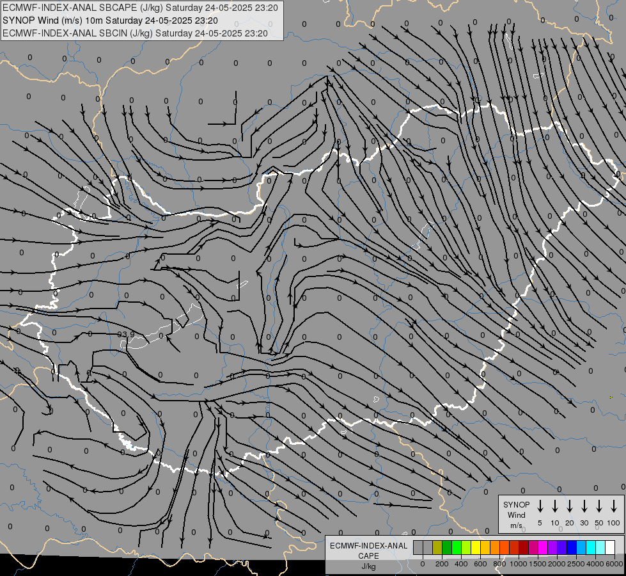Choose the pale cyan swatch beside white

600,548
